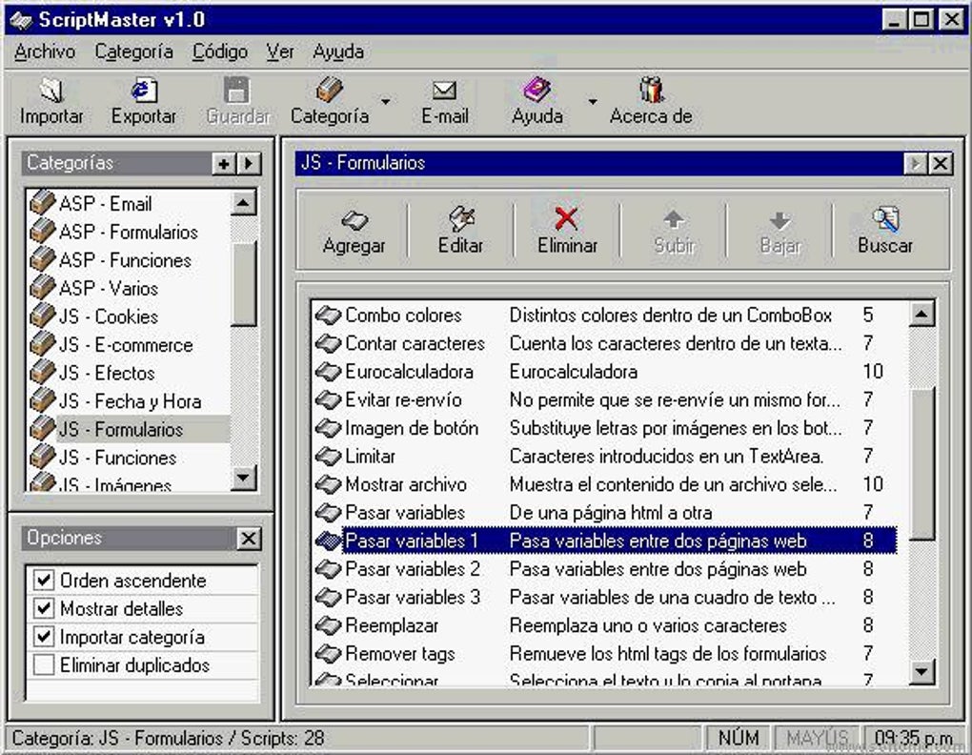Use the Buscar icon to search scripts
Viewport: 972px width, 755px height.
(884, 229)
